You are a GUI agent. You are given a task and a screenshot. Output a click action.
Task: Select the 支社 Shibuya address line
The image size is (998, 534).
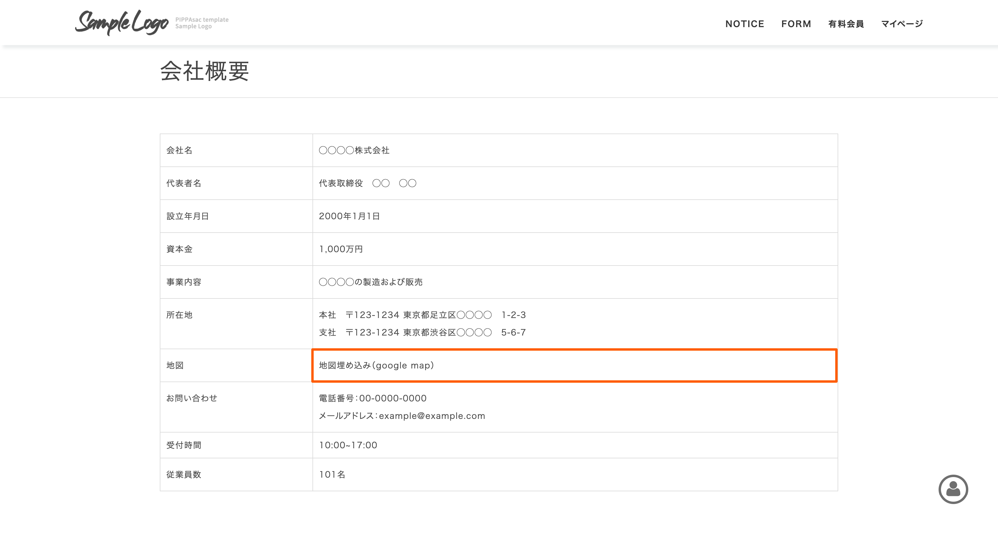422,332
